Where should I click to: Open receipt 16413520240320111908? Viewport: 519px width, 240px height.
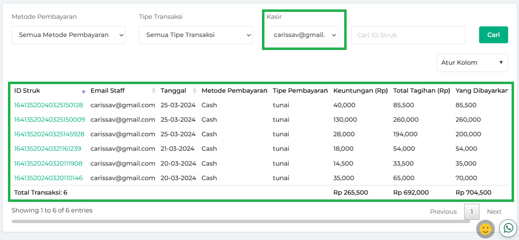(x=48, y=163)
